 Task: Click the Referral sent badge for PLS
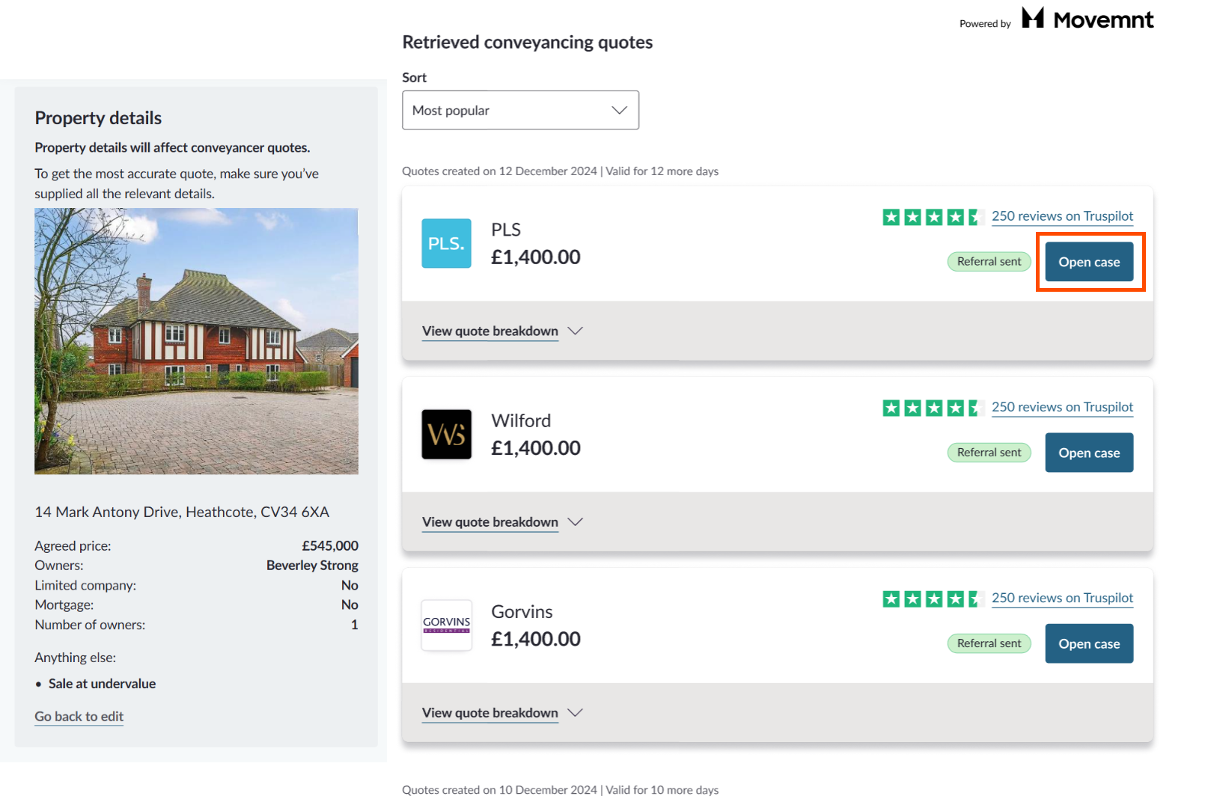989,261
